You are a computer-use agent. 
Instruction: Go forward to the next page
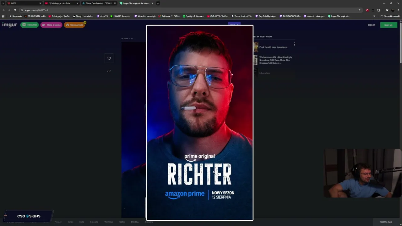(x=9, y=10)
